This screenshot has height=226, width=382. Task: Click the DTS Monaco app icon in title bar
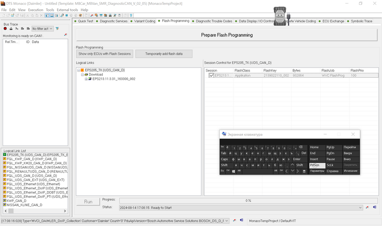[x=3, y=4]
